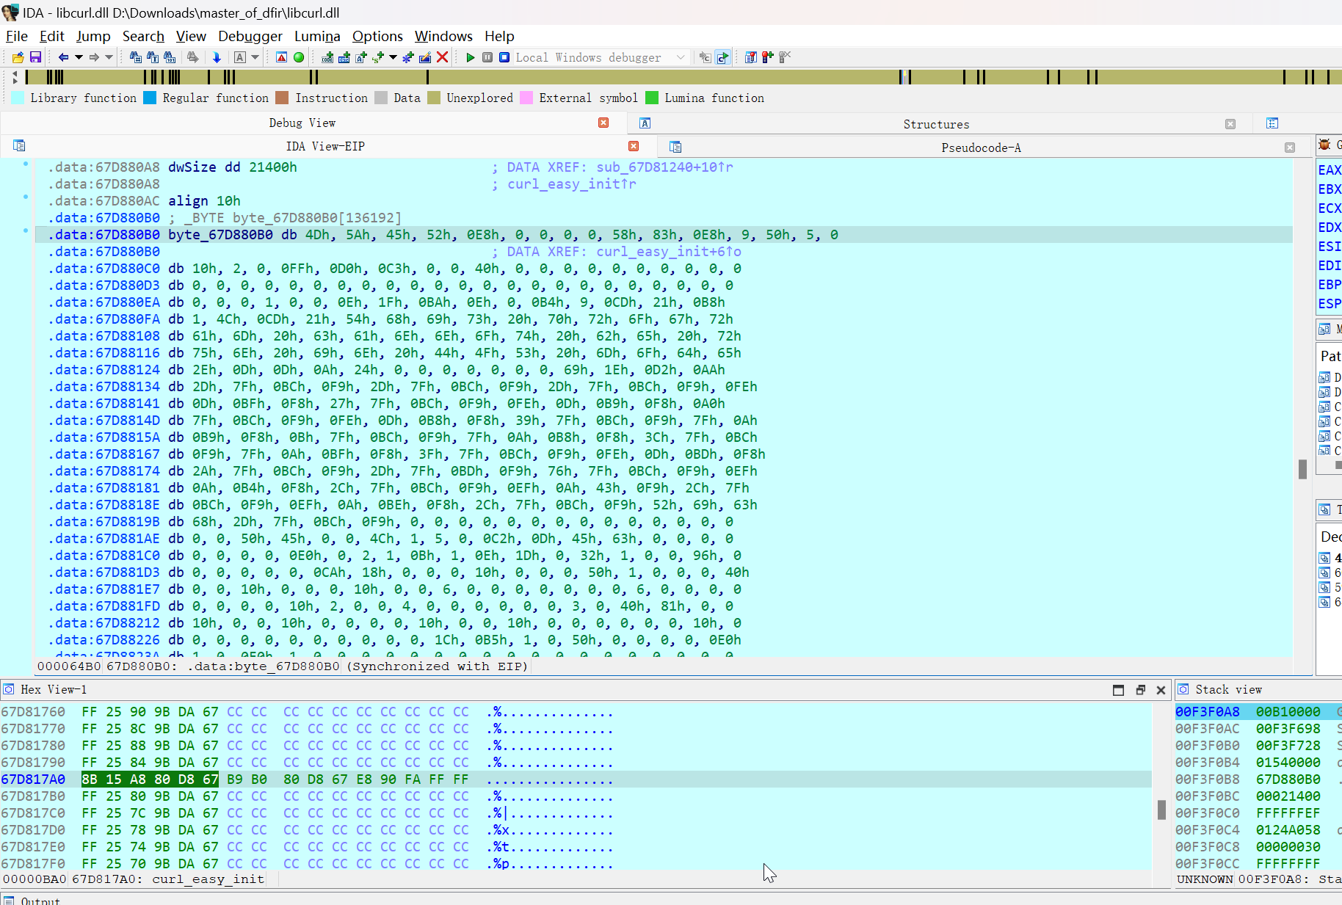Click the boxed letter A toolbar icon

click(240, 57)
